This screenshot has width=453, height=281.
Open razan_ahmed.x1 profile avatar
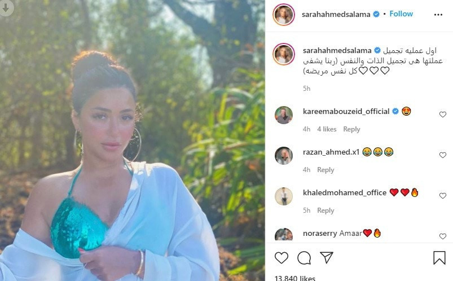point(283,156)
